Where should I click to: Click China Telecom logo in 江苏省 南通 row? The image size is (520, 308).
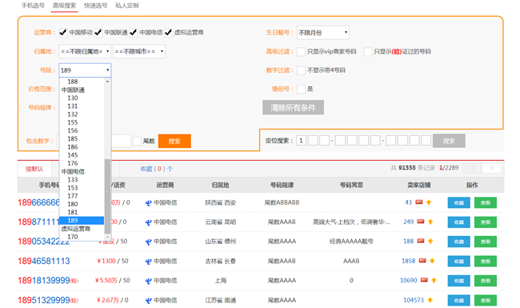pos(149,300)
